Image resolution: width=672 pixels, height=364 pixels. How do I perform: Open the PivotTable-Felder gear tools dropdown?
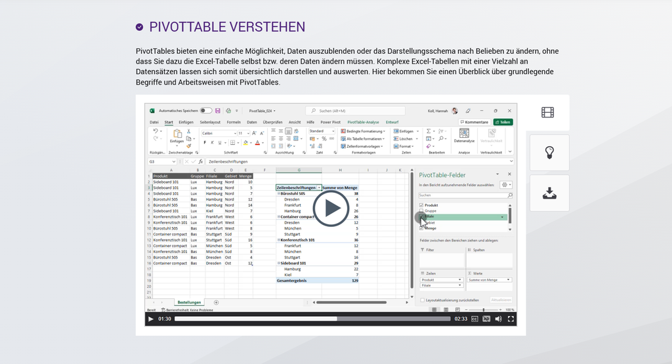click(x=506, y=185)
